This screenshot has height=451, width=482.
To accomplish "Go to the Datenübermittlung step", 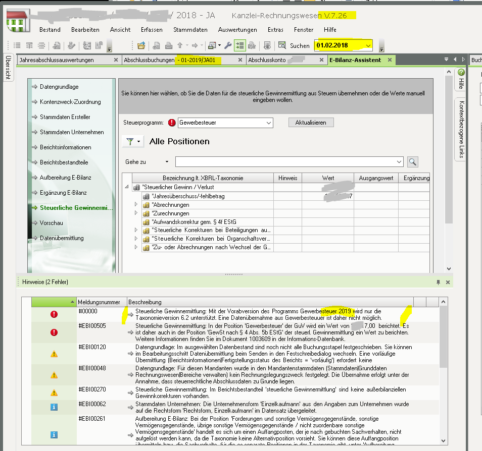I will [62, 238].
